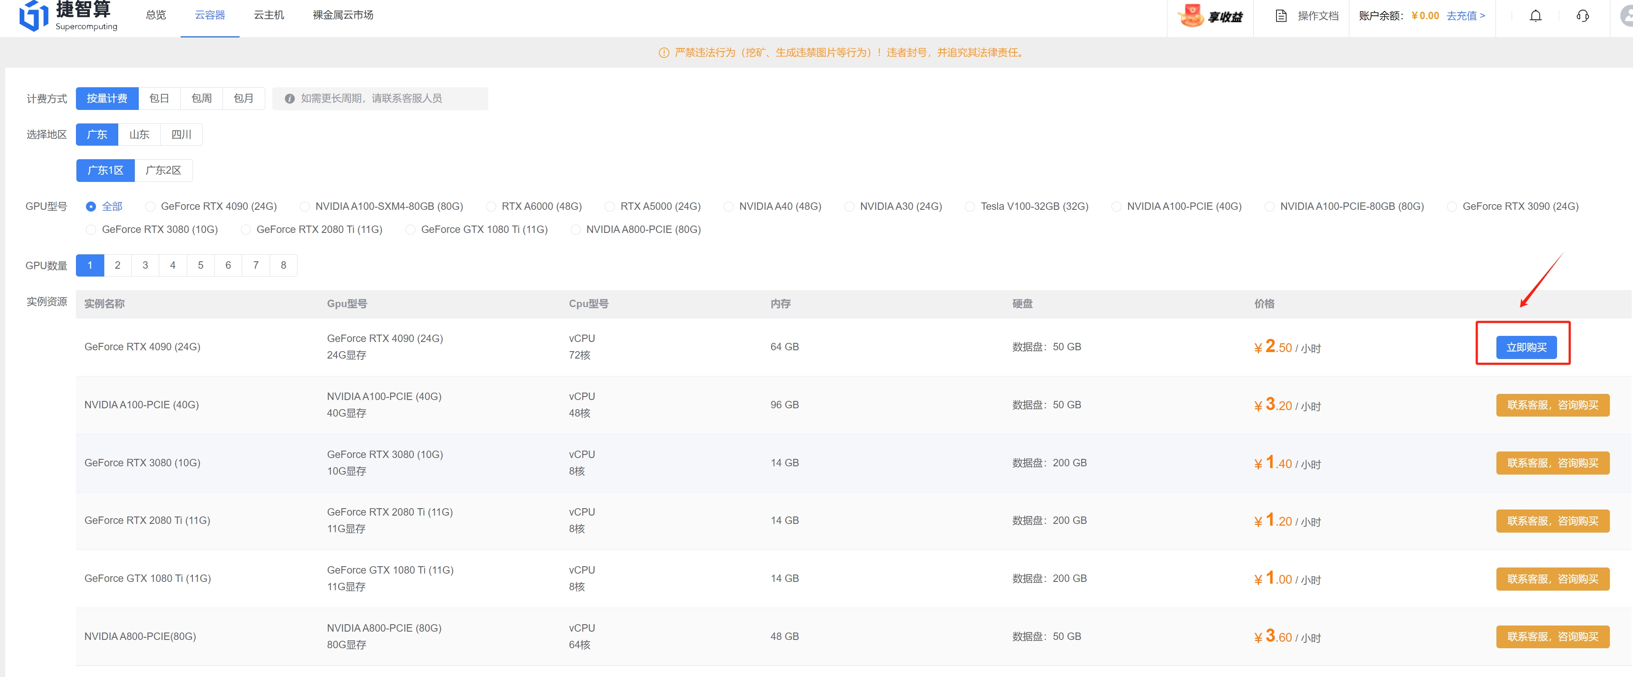Switch to 云主机 navigation tab
The image size is (1633, 677).
[269, 15]
